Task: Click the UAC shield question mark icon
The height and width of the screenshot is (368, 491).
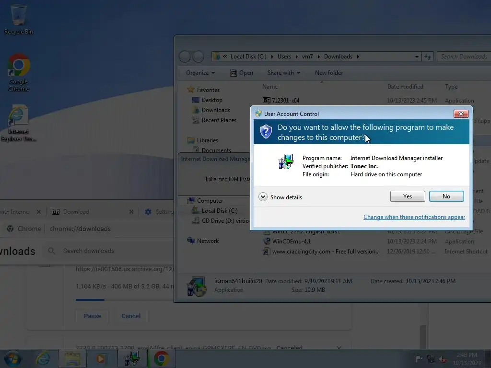Action: (x=266, y=132)
